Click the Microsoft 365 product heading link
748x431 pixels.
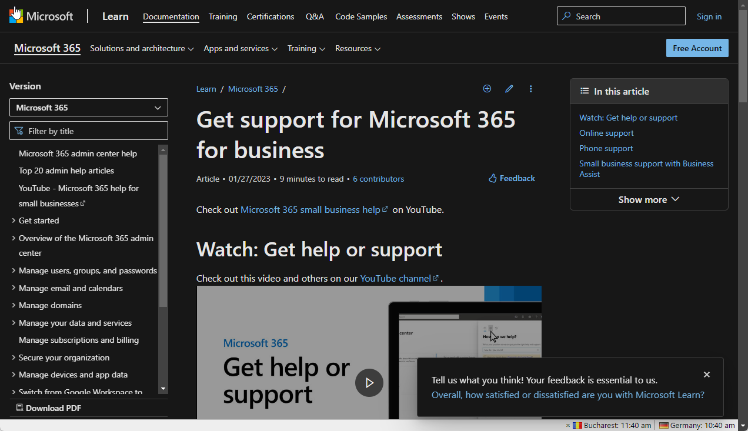point(47,48)
